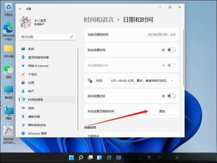Viewport: 217px width, 163px height.
Task: Click the Personalization brush icon
Action: [x=23, y=74]
